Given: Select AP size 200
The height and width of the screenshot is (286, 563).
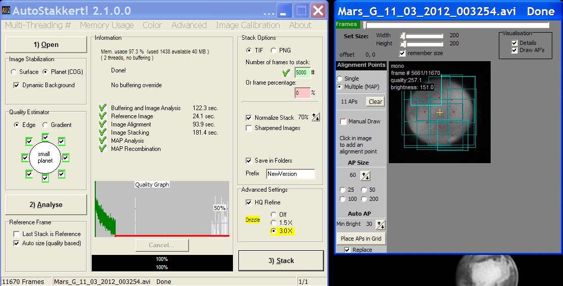Looking at the screenshot, I should pyautogui.click(x=364, y=199).
